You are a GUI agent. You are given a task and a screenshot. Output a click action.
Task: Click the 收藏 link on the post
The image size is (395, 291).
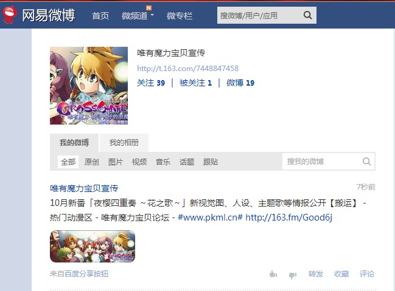tap(341, 273)
